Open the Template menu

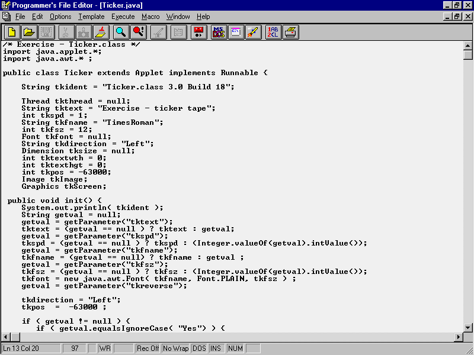[x=91, y=17]
